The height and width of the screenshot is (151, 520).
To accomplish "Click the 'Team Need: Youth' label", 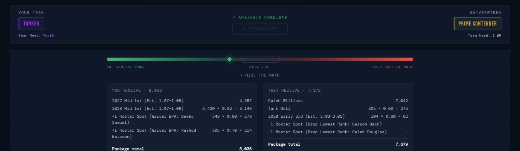I will tap(36, 35).
